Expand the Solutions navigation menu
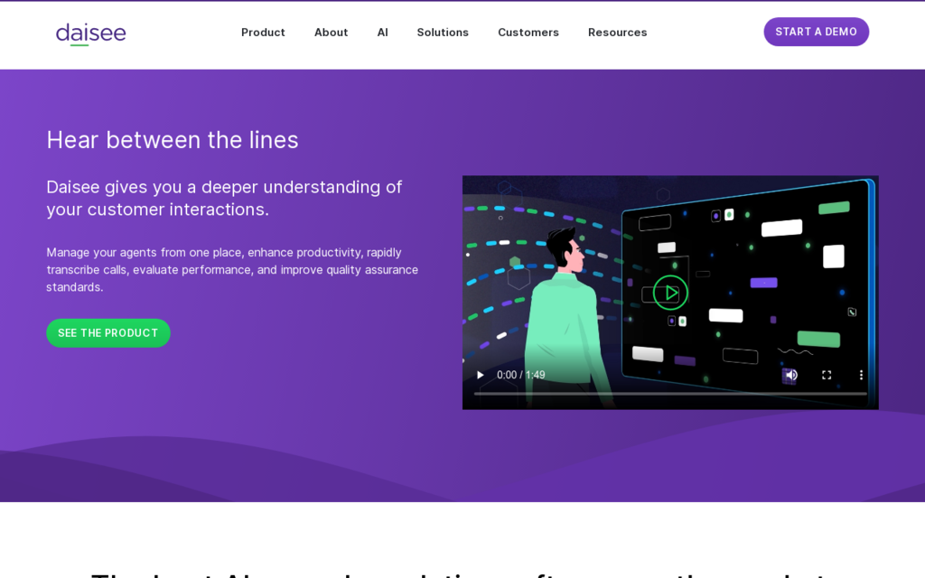 click(x=443, y=33)
